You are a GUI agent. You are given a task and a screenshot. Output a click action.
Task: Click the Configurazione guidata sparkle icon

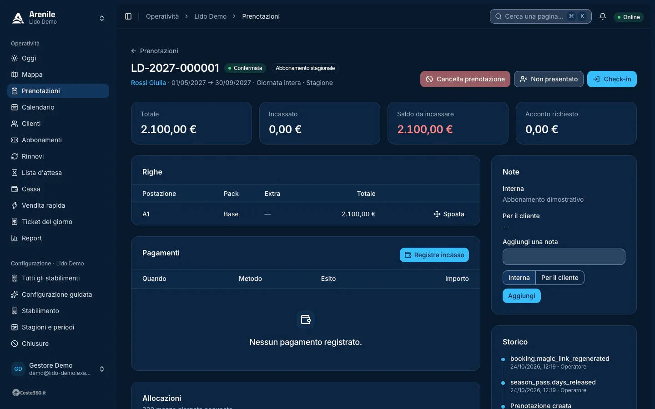15,294
